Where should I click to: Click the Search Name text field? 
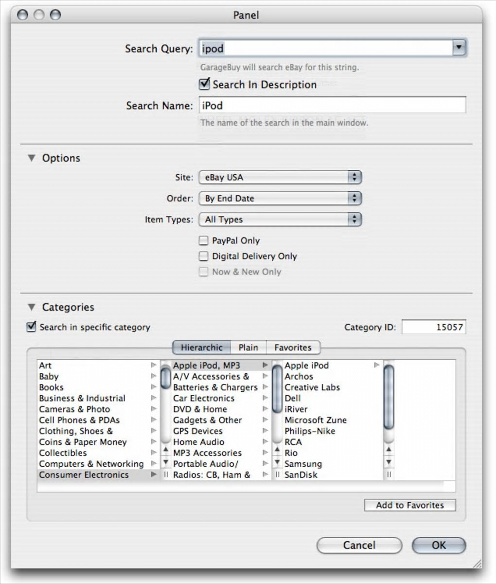click(x=332, y=105)
